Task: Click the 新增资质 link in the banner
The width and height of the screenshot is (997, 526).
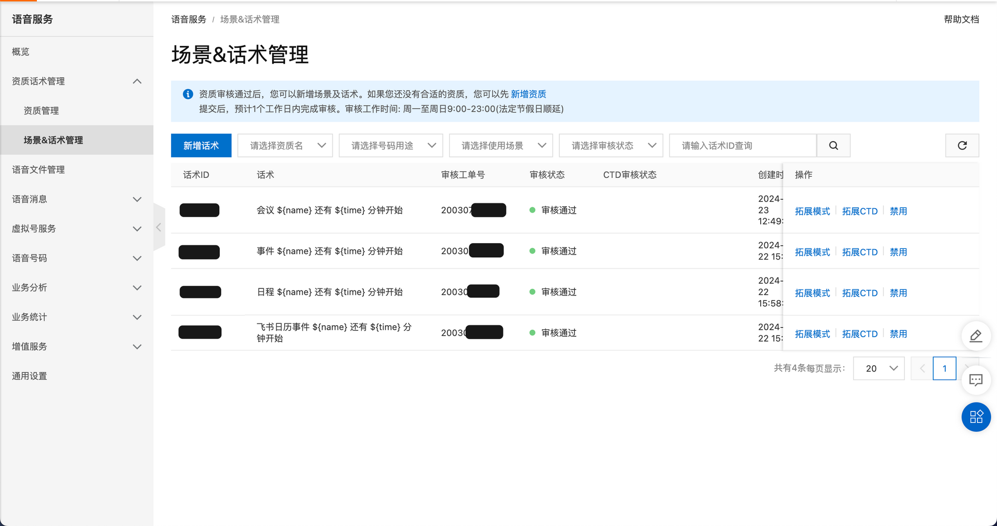Action: pos(528,94)
